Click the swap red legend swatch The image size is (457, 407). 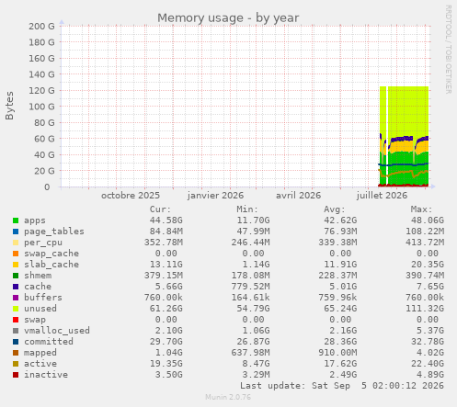pos(16,320)
